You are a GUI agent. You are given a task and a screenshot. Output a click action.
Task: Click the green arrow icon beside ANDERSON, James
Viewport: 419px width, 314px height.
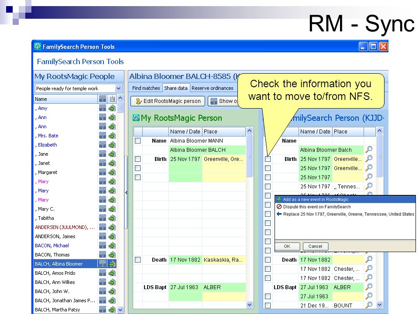112,236
